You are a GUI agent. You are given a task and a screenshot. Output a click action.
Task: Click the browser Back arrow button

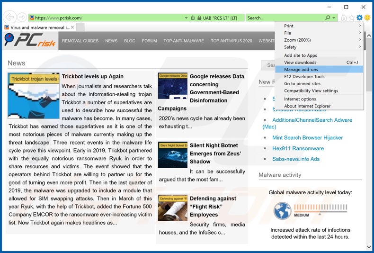tap(10, 18)
